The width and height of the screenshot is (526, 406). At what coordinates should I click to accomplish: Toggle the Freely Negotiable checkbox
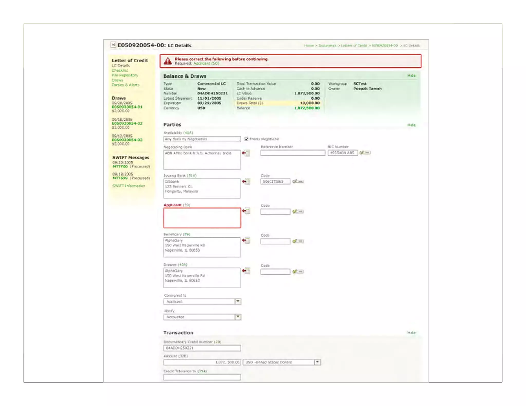(x=246, y=139)
